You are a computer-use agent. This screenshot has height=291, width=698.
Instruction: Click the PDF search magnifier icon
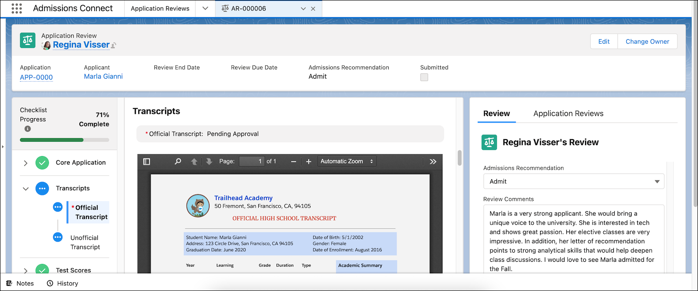pyautogui.click(x=178, y=161)
